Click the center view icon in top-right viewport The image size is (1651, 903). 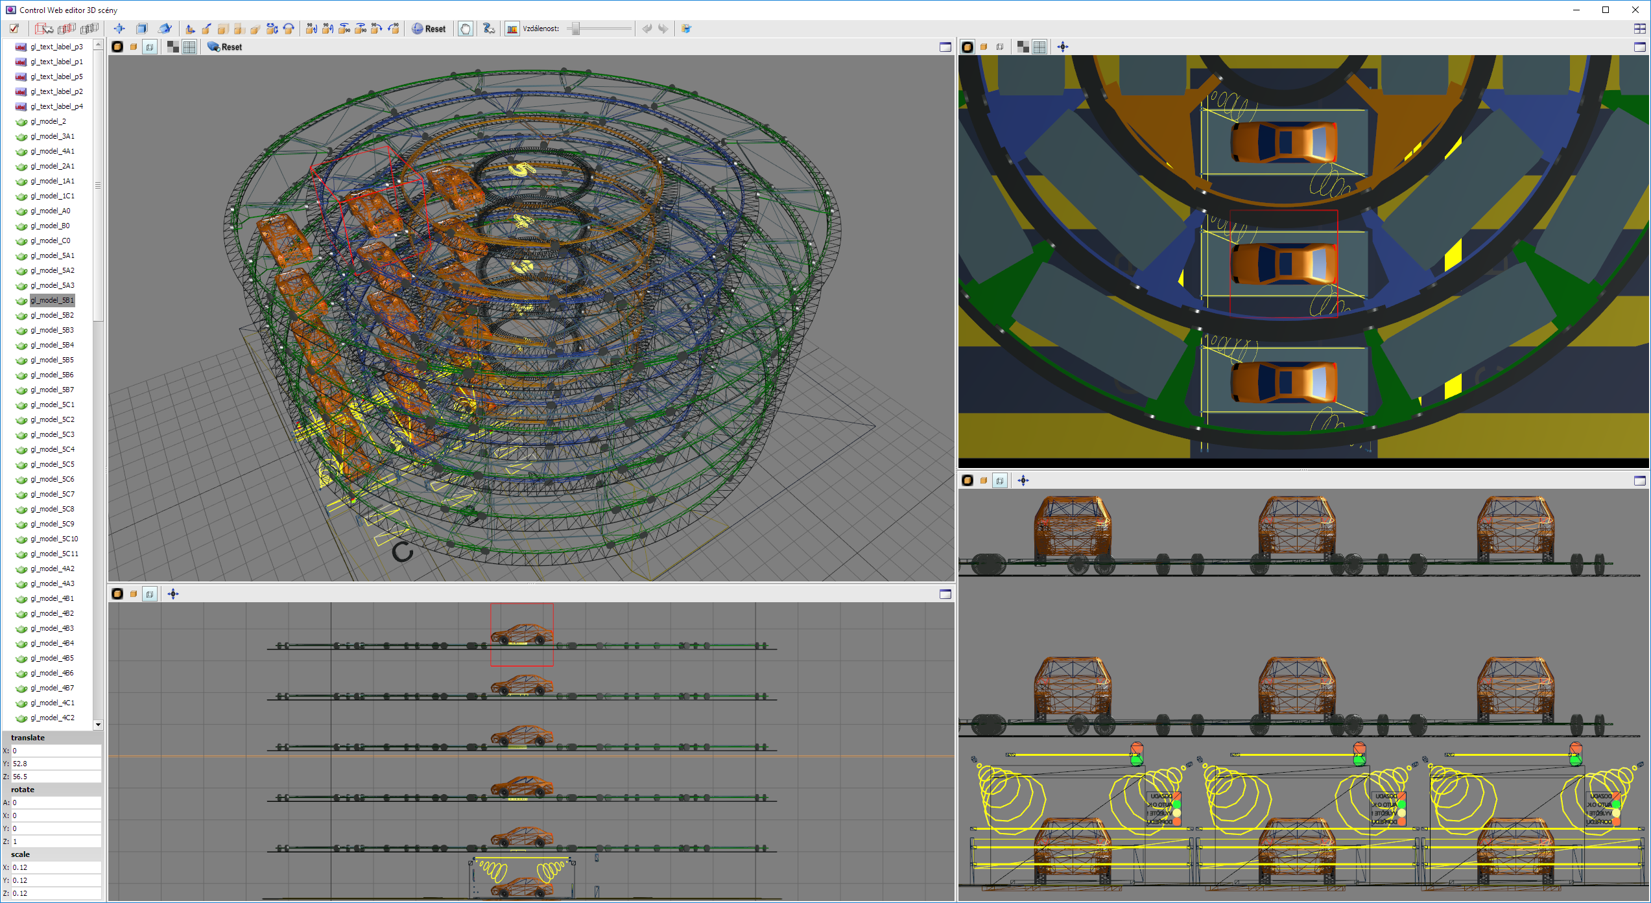(1063, 47)
